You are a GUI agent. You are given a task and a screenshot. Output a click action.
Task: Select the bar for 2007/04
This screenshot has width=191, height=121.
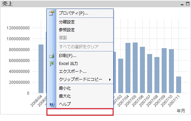(x=128, y=68)
